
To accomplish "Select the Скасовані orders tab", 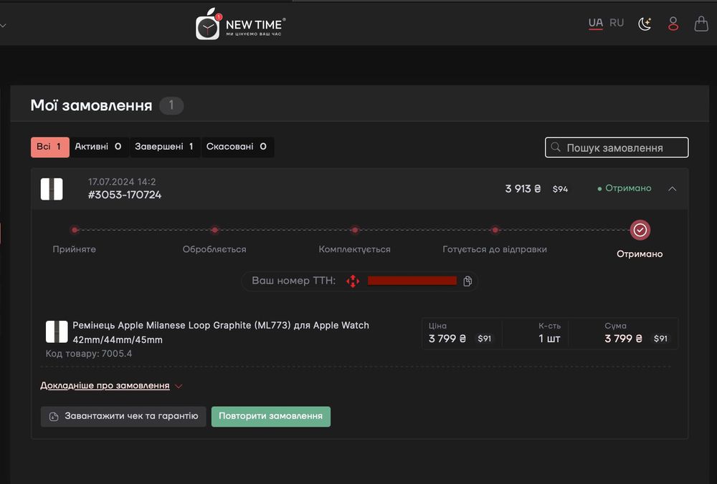I will [x=237, y=147].
